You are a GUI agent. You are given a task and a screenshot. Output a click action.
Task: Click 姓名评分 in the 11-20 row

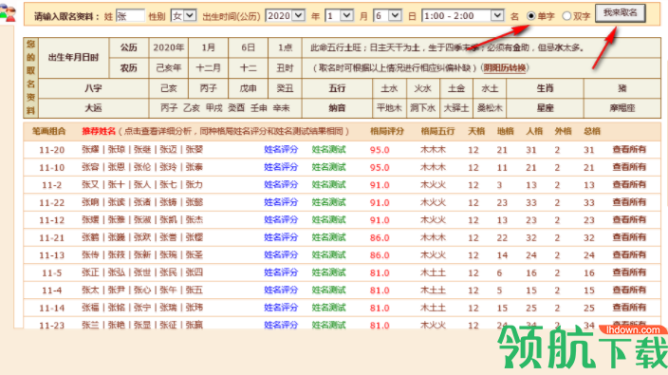click(x=281, y=150)
